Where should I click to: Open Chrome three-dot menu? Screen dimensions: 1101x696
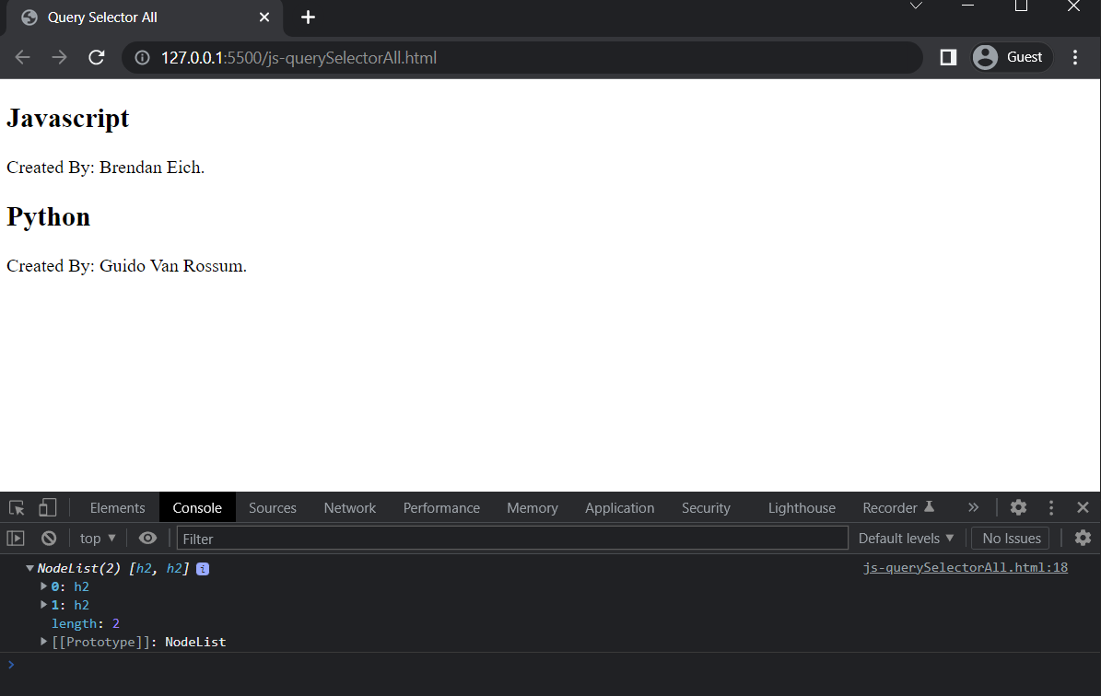(1075, 57)
